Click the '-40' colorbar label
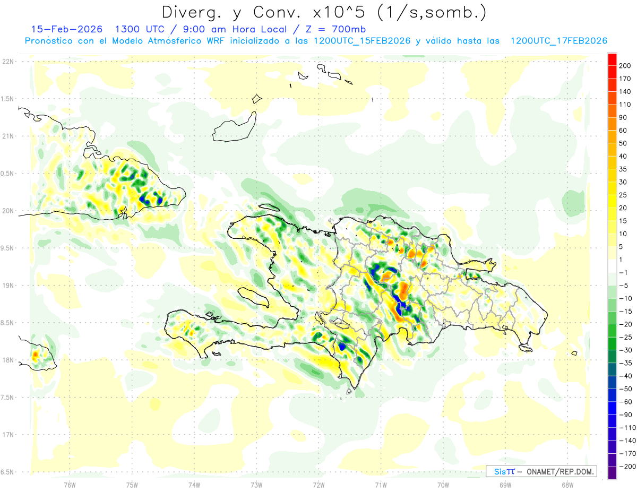637x492 pixels. tap(627, 376)
